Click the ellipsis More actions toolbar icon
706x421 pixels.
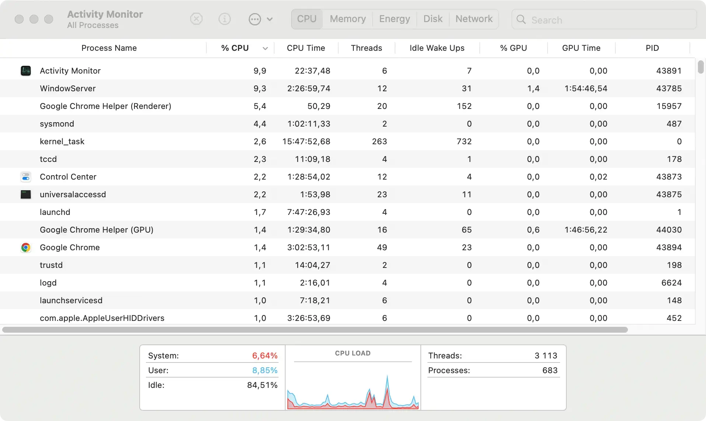(x=255, y=19)
